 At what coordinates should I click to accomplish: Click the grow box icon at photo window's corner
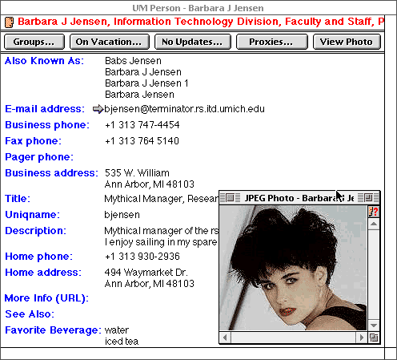click(374, 338)
